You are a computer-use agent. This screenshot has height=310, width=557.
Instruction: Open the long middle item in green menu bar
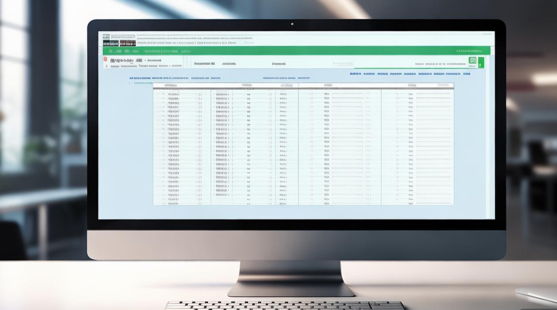click(161, 51)
